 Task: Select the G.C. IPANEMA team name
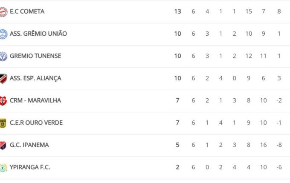(x=29, y=145)
